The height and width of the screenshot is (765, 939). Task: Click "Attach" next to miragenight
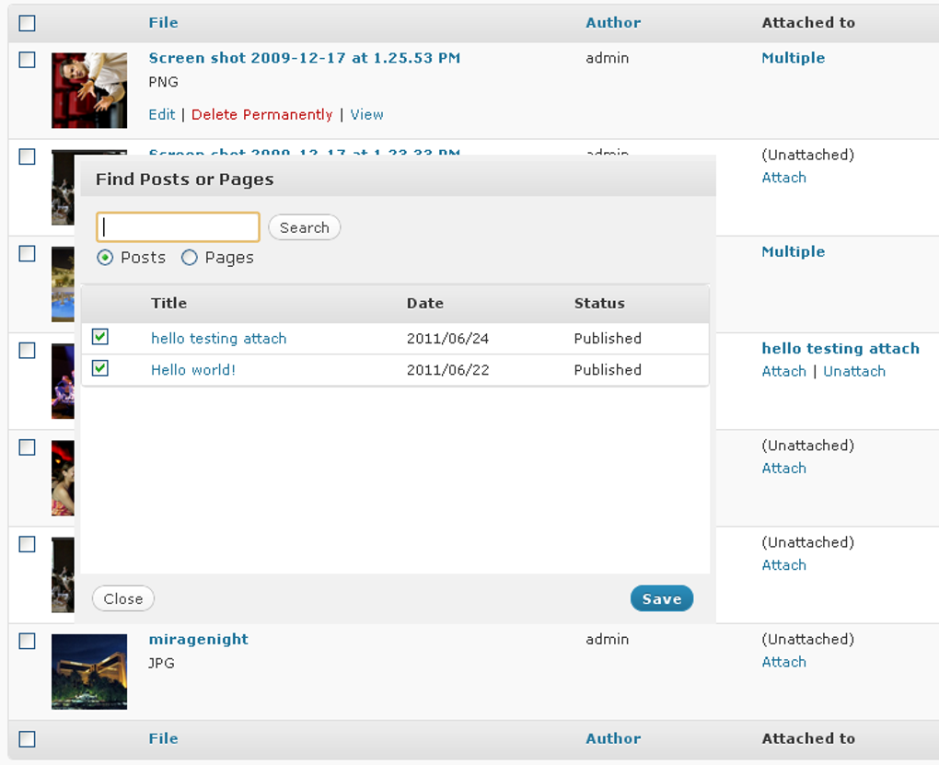pos(783,661)
